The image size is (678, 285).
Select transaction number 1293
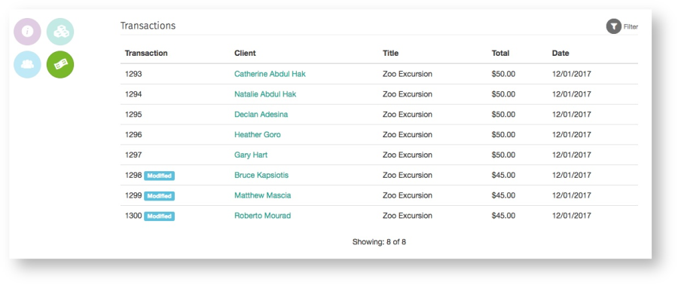(133, 74)
